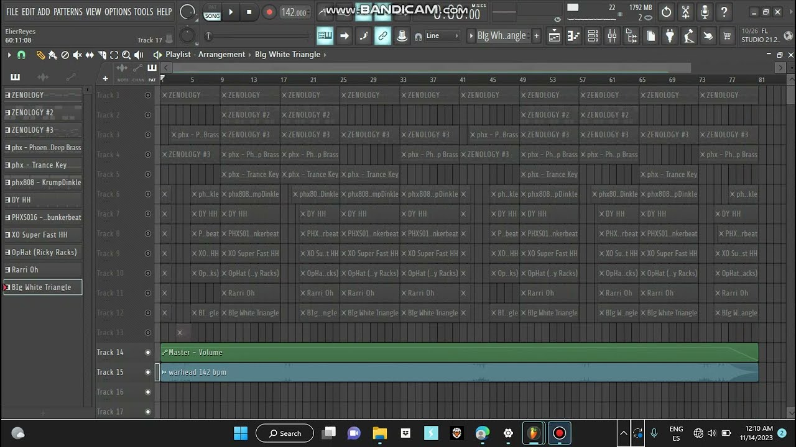Open the Piano roll window icon
The height and width of the screenshot is (447, 796).
click(574, 36)
